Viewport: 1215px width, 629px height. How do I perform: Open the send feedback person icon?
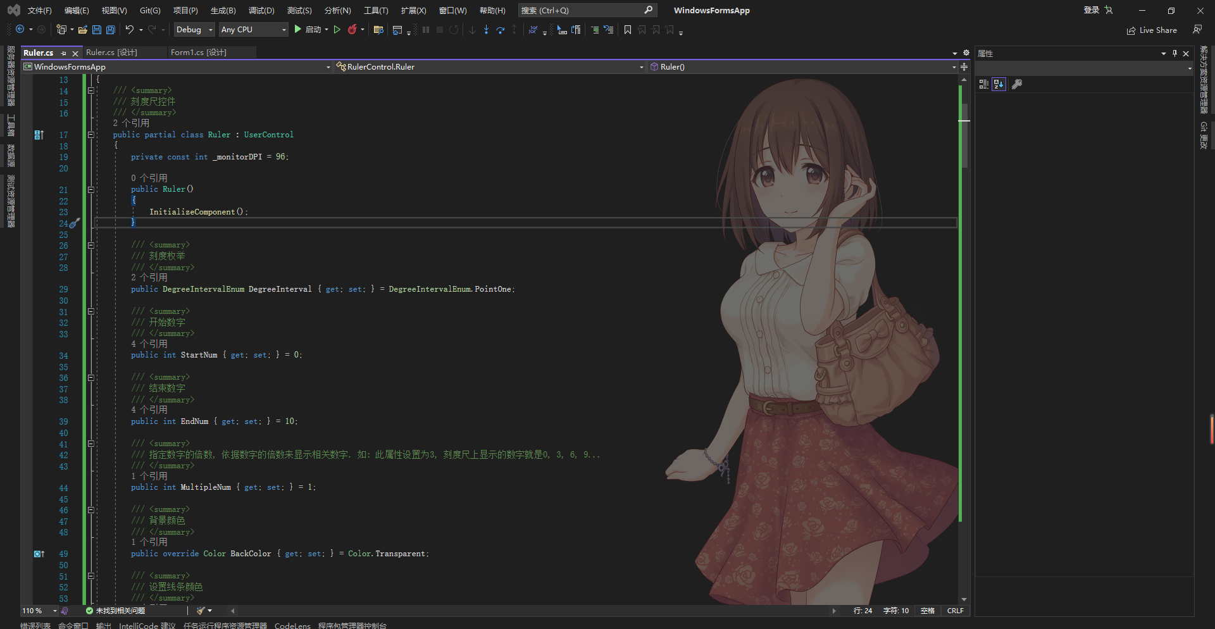click(x=1197, y=30)
